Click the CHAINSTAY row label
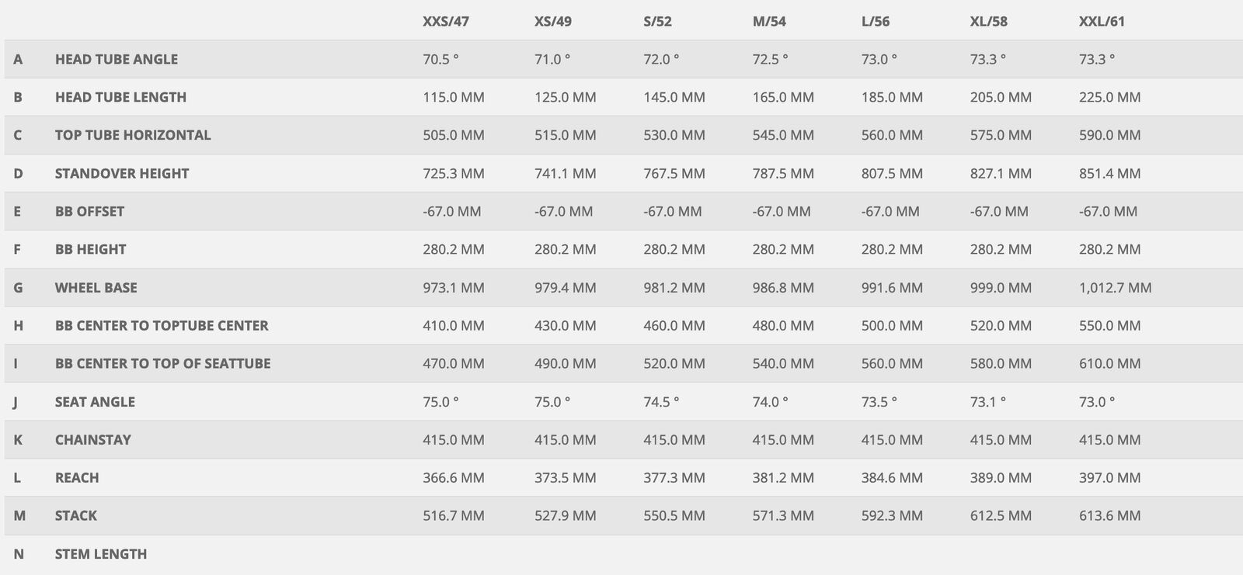The width and height of the screenshot is (1243, 575). pyautogui.click(x=92, y=439)
